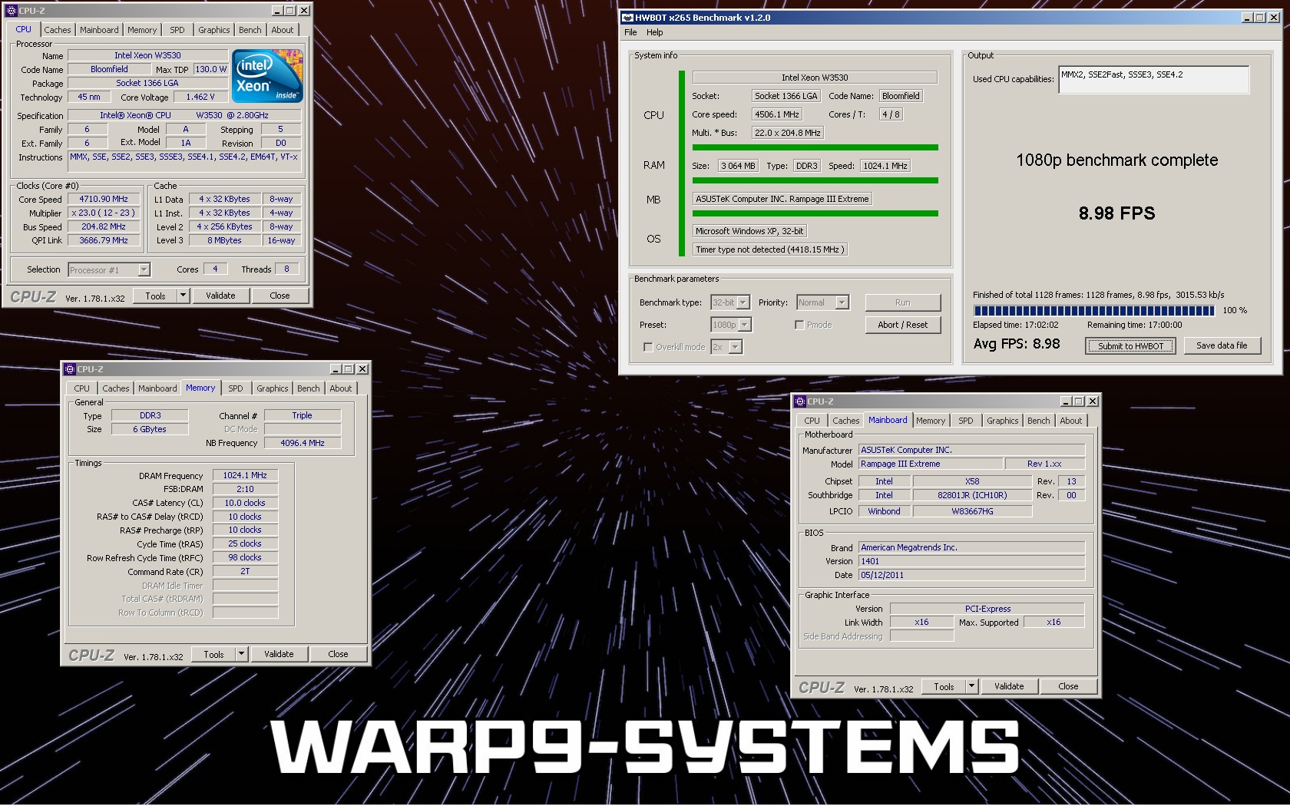The height and width of the screenshot is (806, 1290).
Task: Toggle the Overkill mode checkbox
Action: click(648, 347)
